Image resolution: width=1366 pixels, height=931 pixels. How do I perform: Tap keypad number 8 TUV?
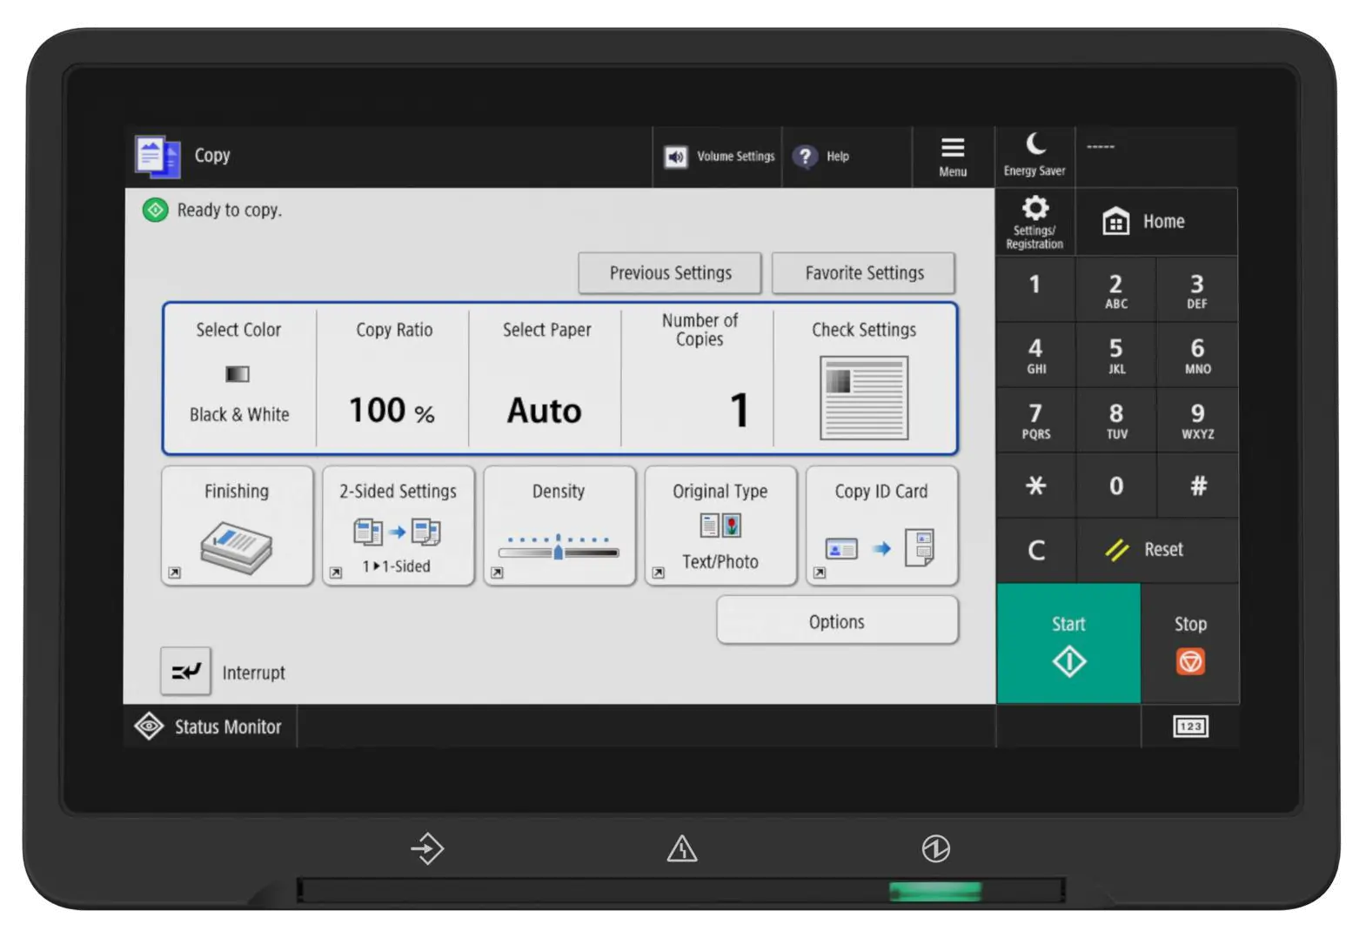[1115, 420]
